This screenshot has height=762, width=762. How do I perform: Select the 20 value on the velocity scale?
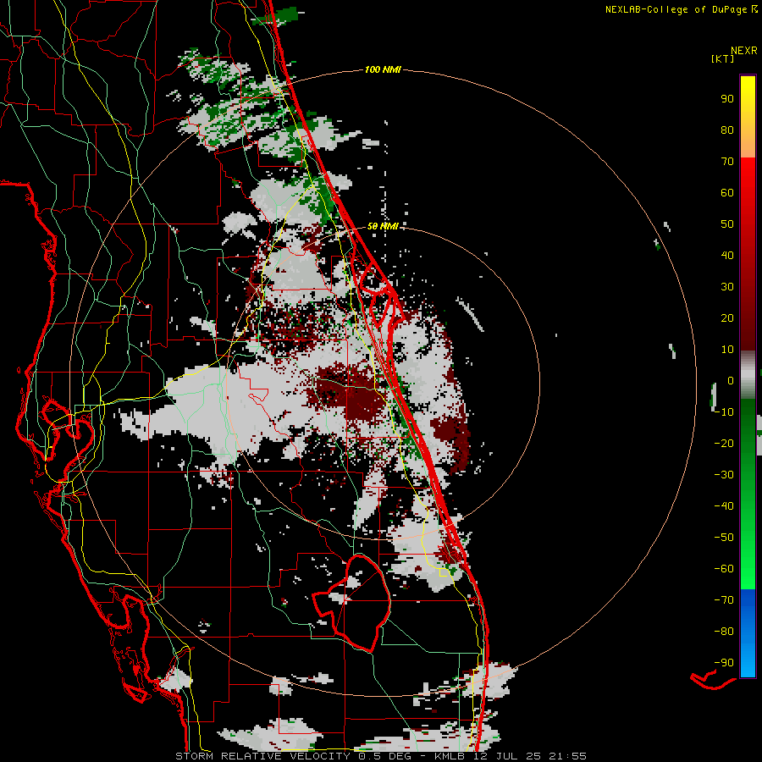pos(727,317)
